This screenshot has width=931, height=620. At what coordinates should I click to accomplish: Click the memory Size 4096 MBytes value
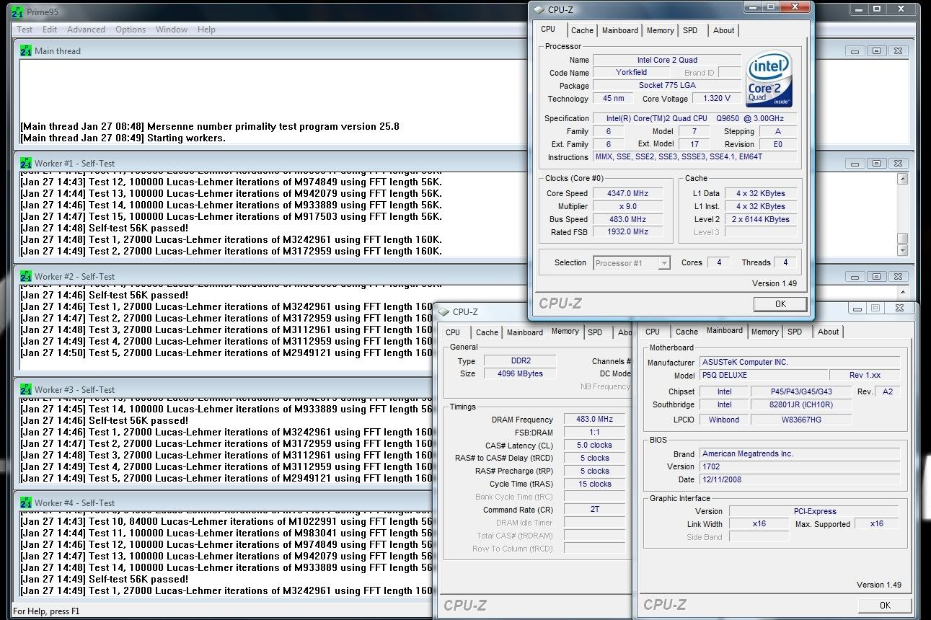(520, 373)
